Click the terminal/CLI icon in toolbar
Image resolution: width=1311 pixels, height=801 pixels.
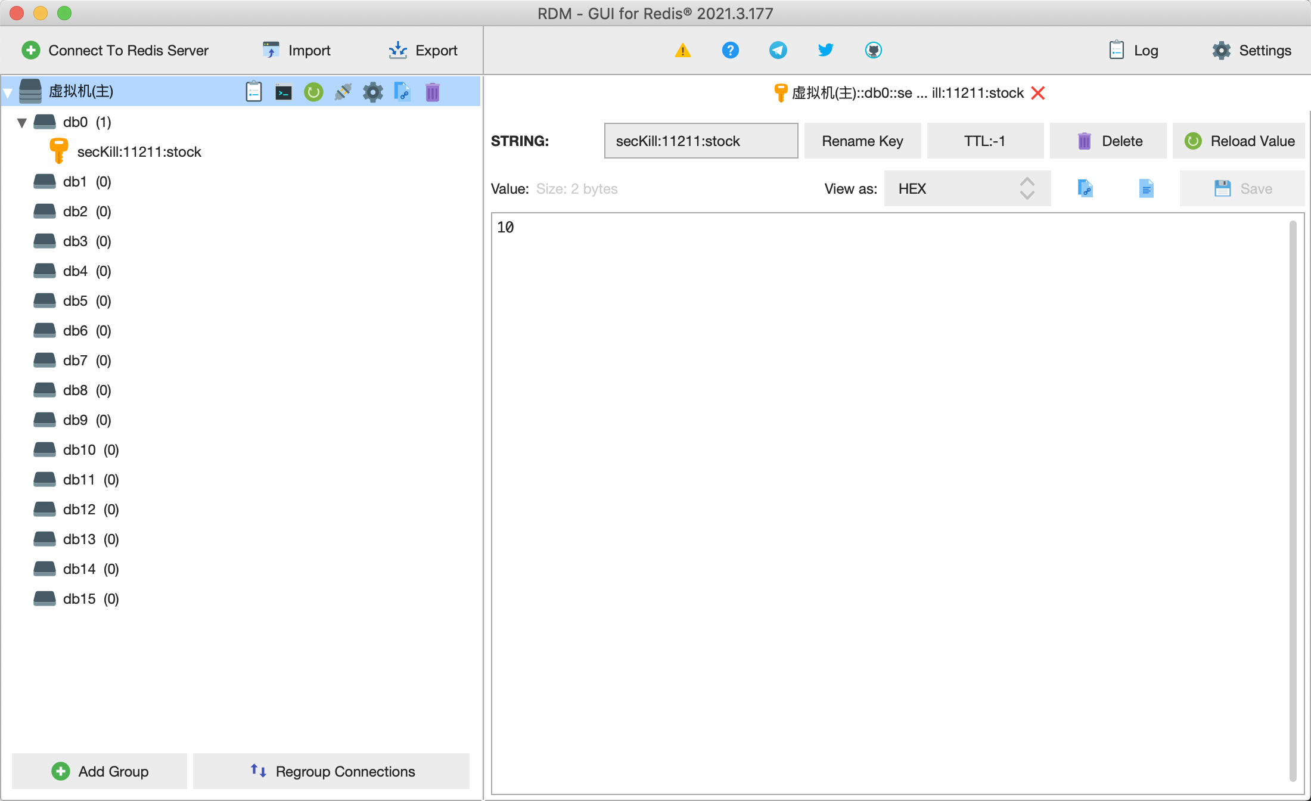(x=284, y=91)
